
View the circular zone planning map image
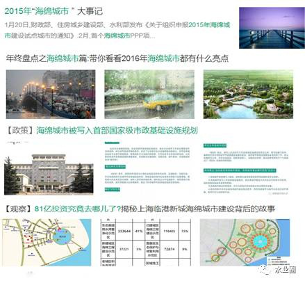click(245, 243)
